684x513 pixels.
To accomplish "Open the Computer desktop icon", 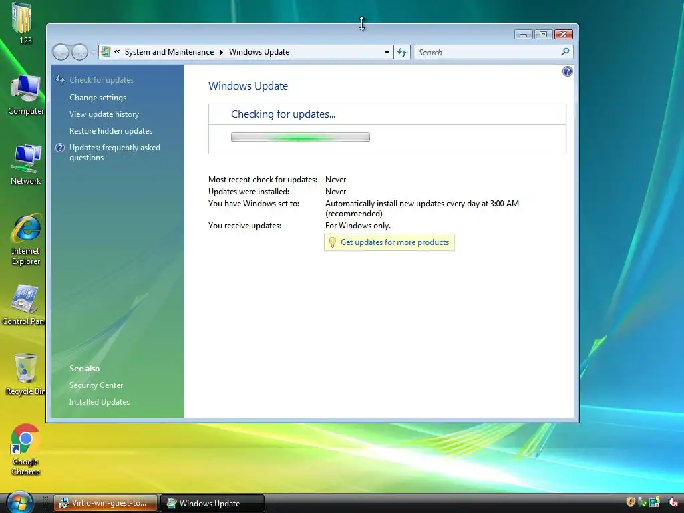I will pos(26,95).
